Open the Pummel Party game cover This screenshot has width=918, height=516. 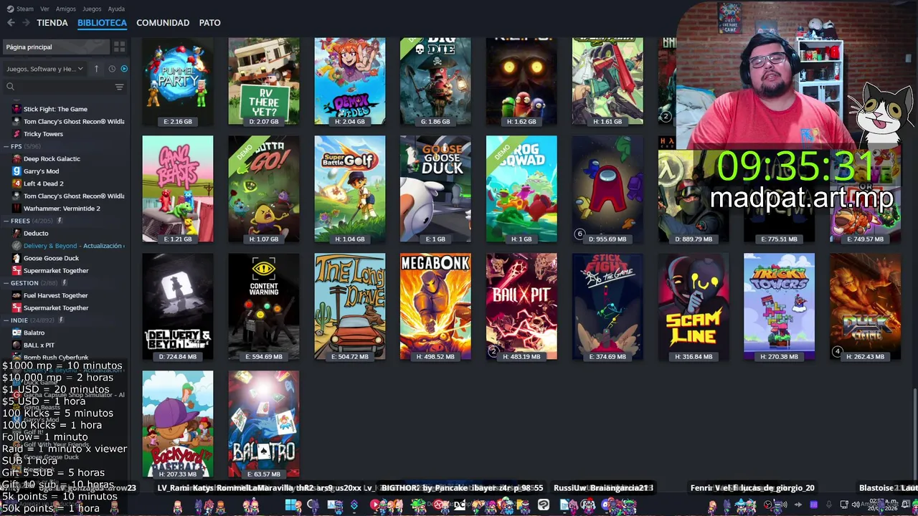click(x=178, y=81)
